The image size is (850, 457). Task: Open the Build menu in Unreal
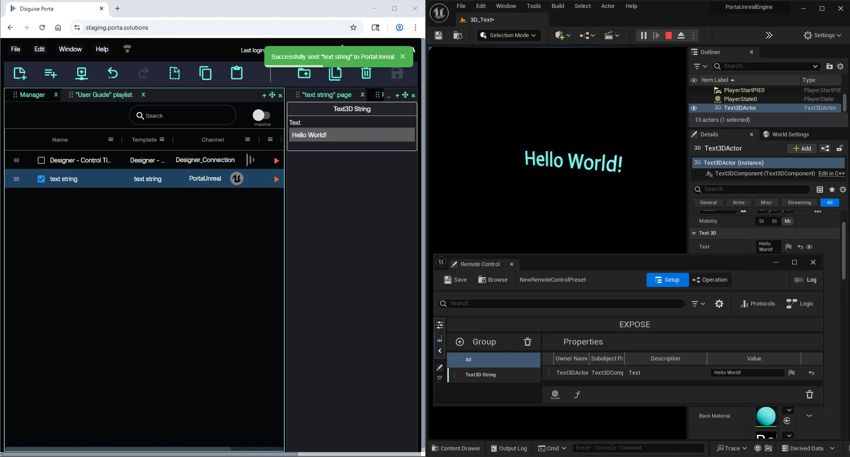557,6
